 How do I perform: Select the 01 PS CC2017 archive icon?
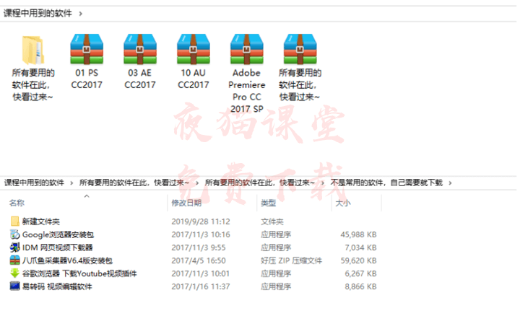coord(87,49)
